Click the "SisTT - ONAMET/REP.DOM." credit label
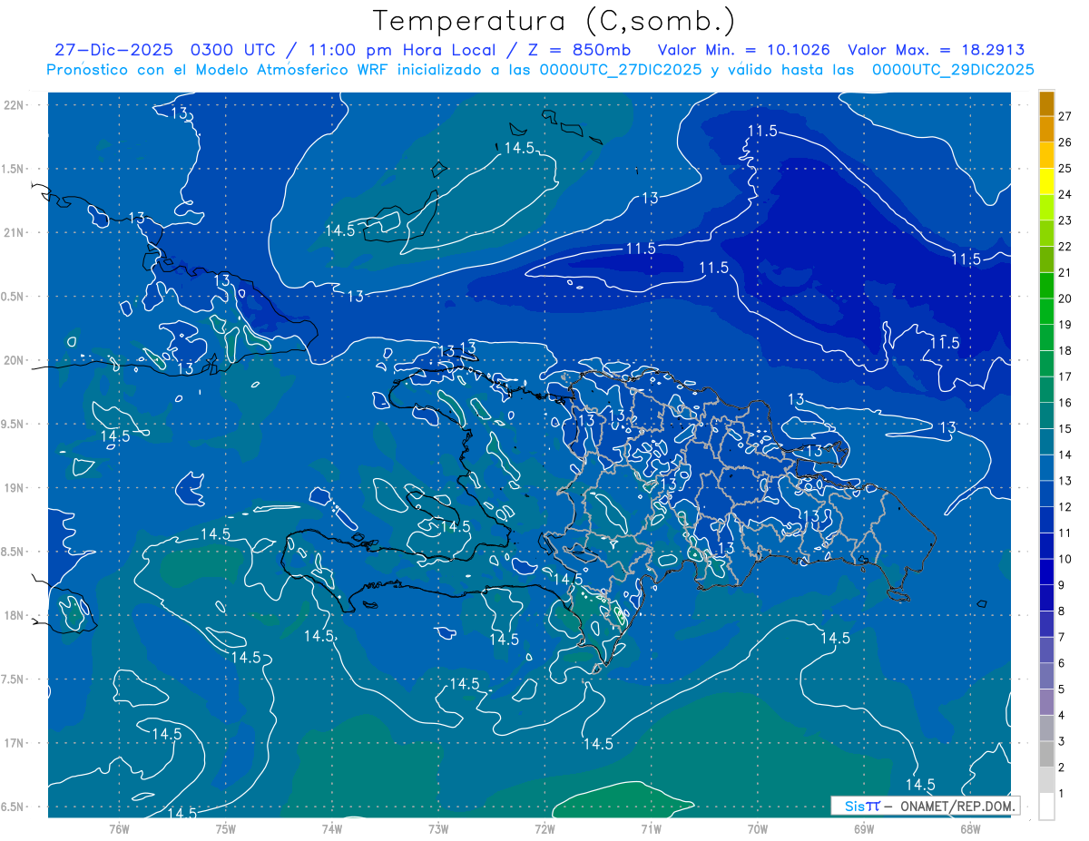1089x841 pixels. (925, 806)
